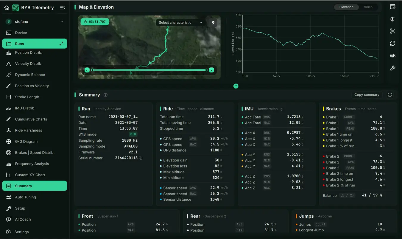Click Brake 2 longest 4.6 value
402x239 pixels.
click(x=379, y=179)
